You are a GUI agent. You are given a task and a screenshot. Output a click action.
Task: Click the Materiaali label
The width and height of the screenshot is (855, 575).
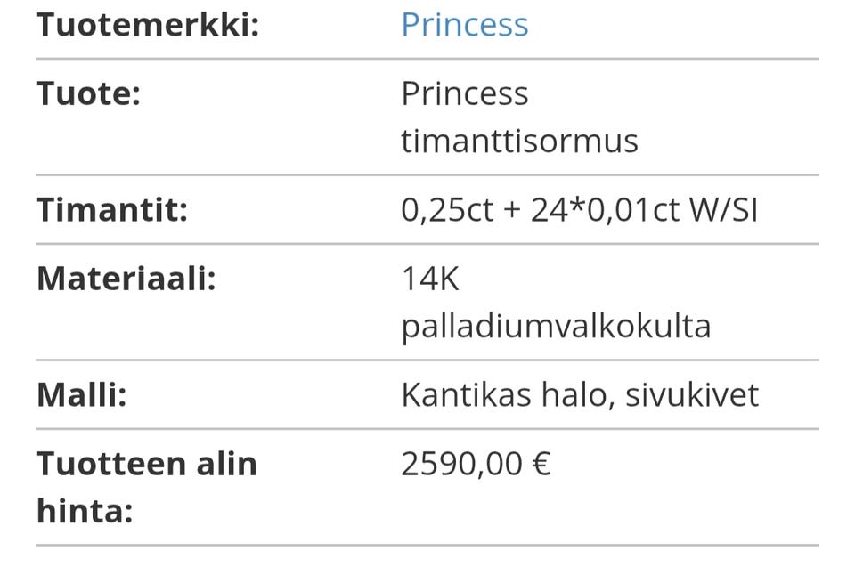pos(126,279)
